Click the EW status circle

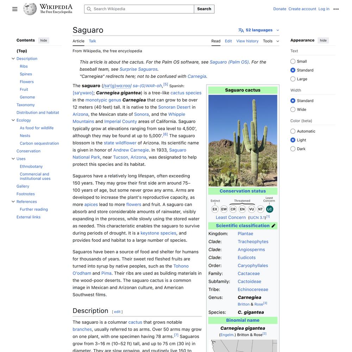pos(224,209)
